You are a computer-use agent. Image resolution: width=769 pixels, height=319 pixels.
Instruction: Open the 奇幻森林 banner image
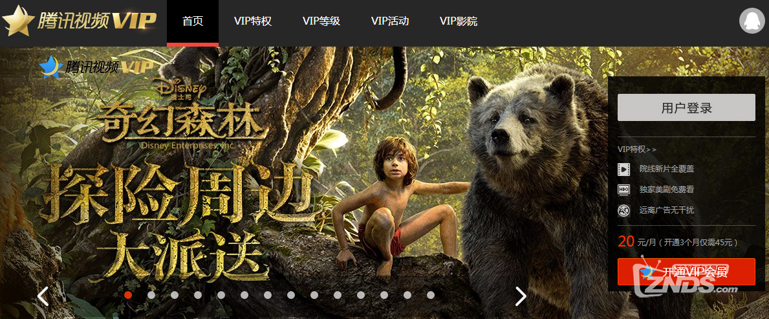point(304,182)
